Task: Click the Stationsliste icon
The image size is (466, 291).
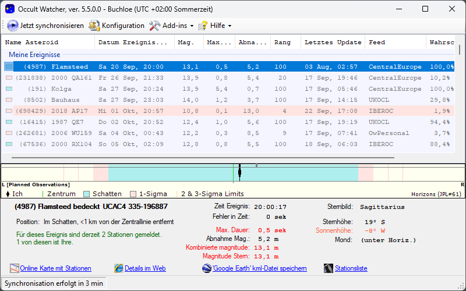Action: click(x=329, y=268)
